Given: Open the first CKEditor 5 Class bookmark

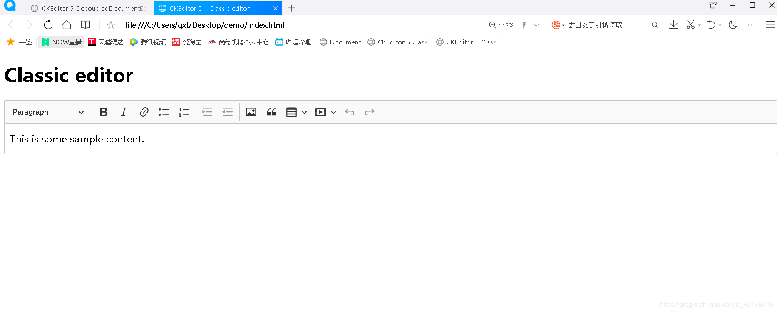Looking at the screenshot, I should point(397,42).
